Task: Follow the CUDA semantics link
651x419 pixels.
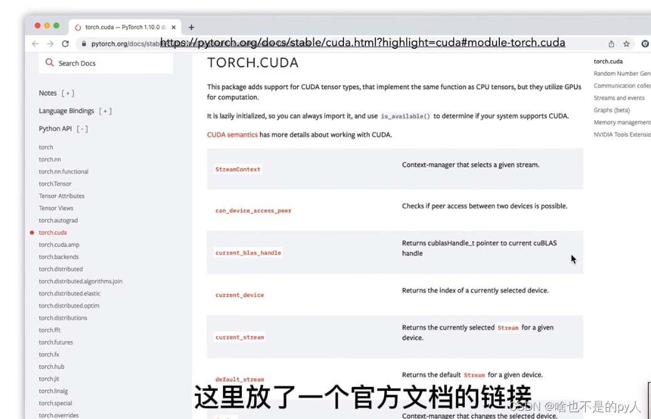Action: 232,135
